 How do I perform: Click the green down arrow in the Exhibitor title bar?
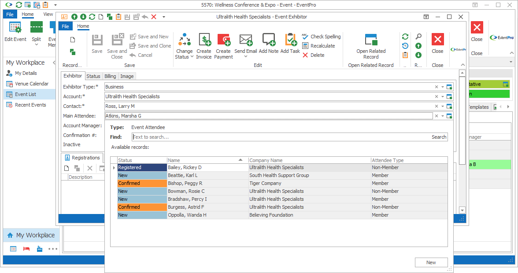point(83,17)
